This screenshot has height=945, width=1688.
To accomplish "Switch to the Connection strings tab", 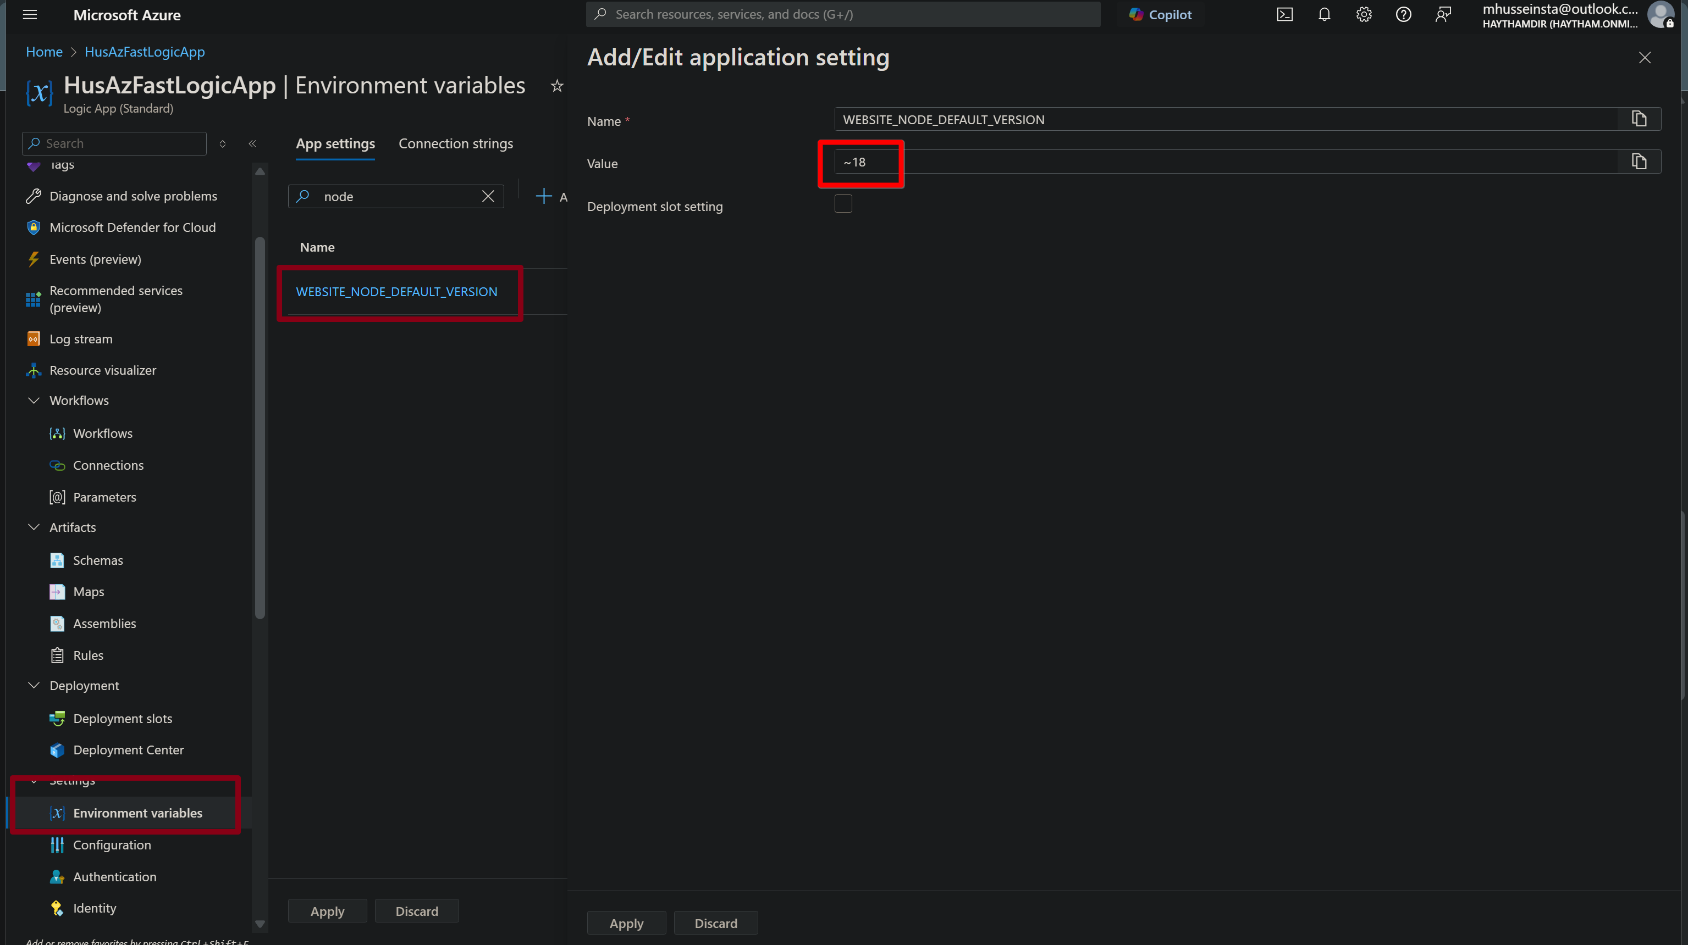I will pyautogui.click(x=455, y=143).
